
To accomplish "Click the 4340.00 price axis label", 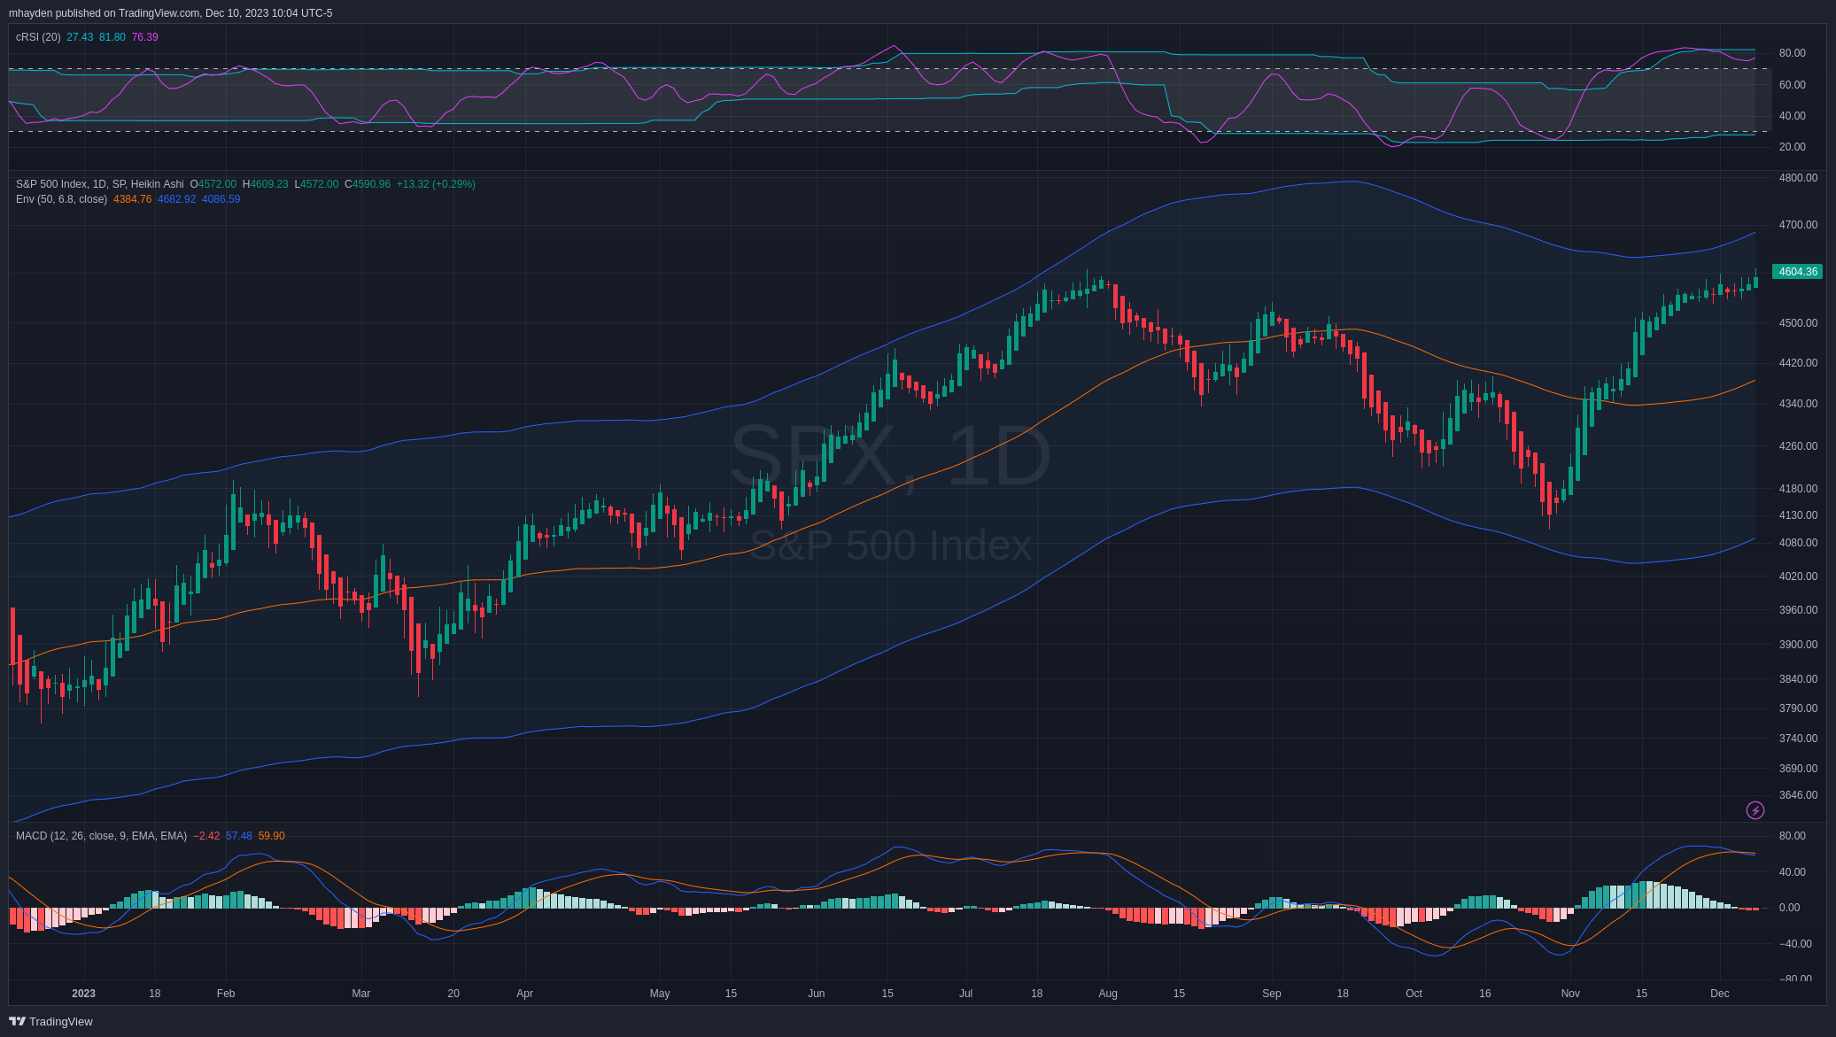I will tap(1798, 404).
